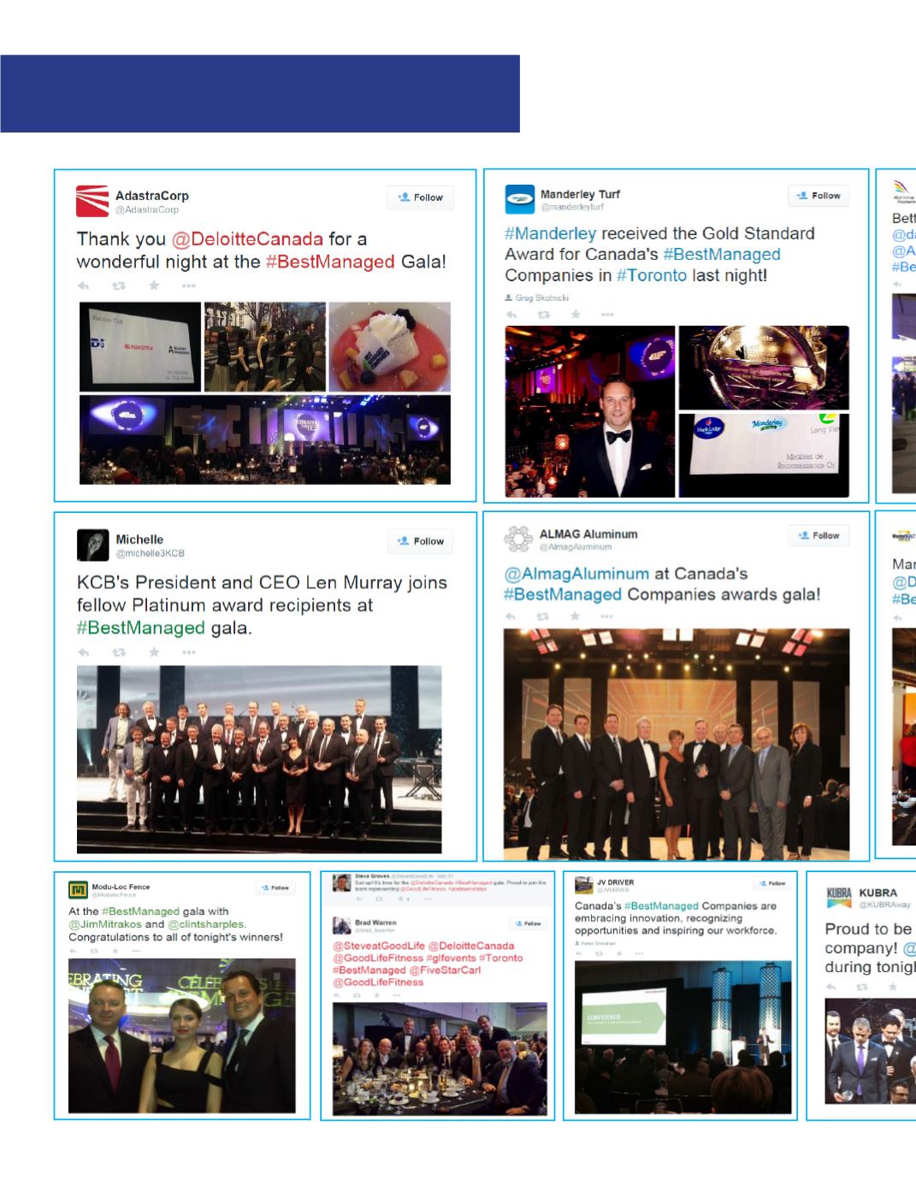Follow Michelle
The height and width of the screenshot is (1185, 916).
coord(420,541)
